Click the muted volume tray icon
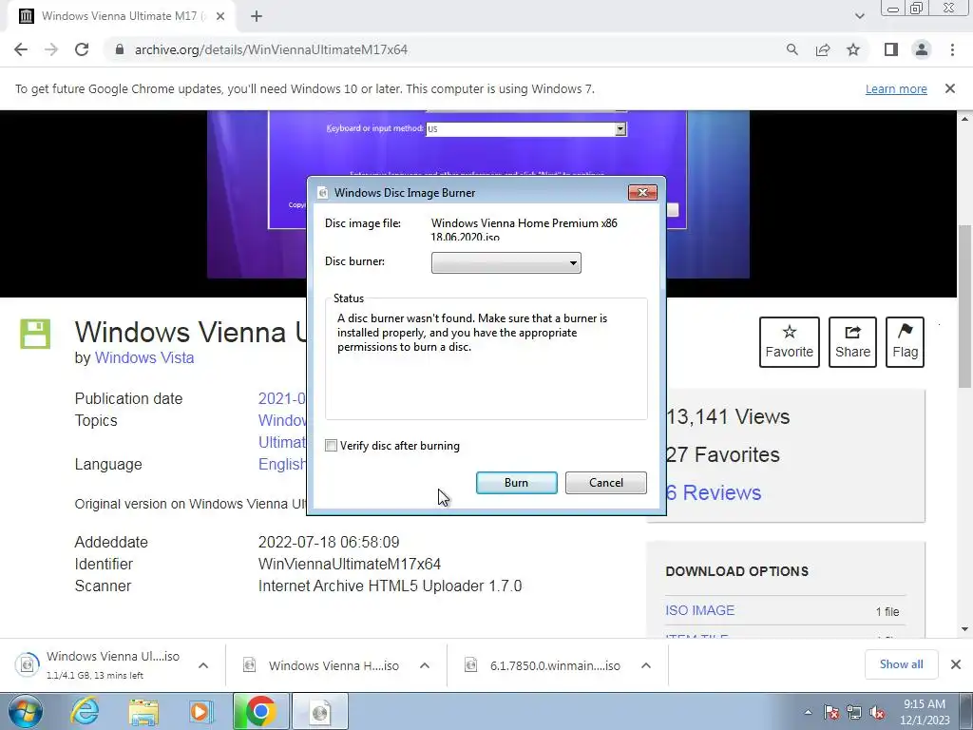The image size is (973, 730). 877,712
